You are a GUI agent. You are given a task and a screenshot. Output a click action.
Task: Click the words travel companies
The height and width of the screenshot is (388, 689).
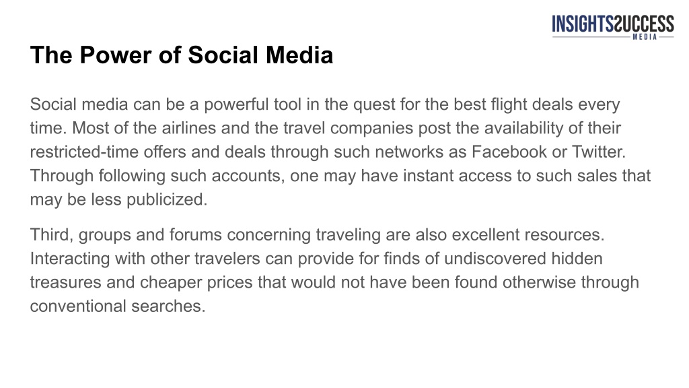pos(348,128)
